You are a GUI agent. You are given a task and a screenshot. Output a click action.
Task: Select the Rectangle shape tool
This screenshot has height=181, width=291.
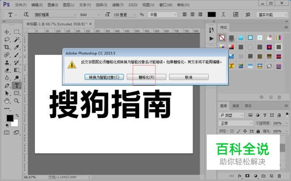click(x=17, y=93)
